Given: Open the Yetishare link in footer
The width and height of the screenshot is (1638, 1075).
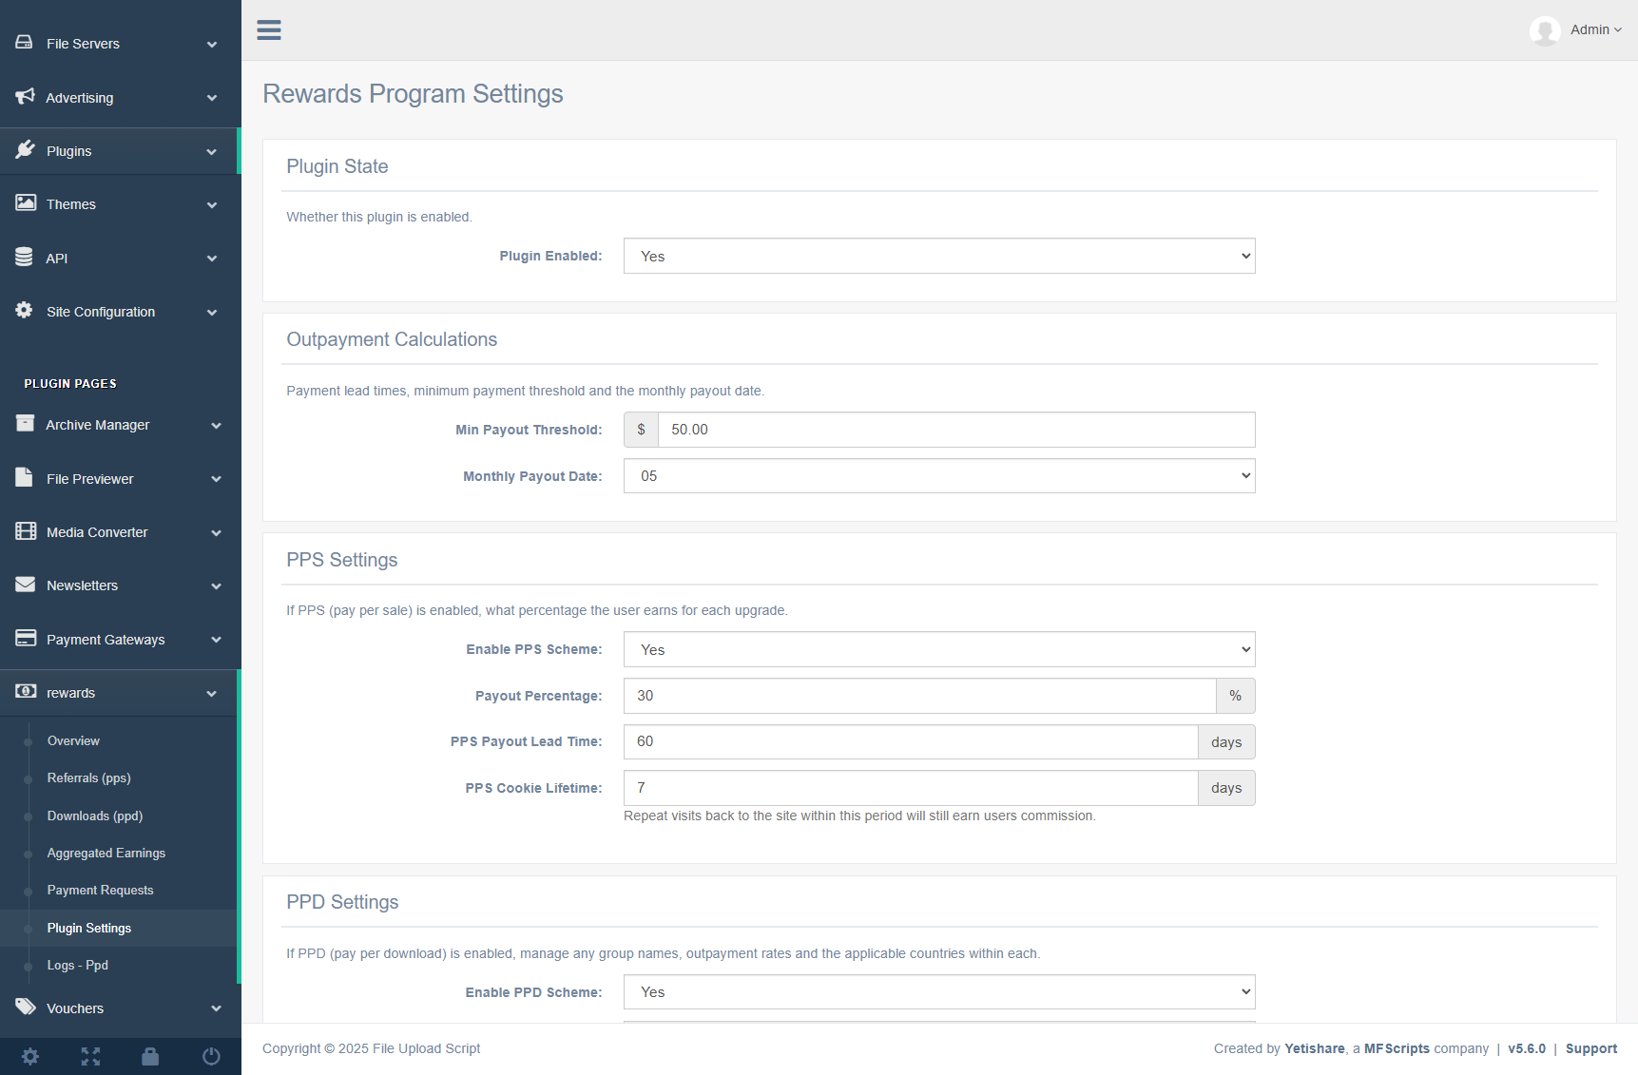Looking at the screenshot, I should point(1314,1048).
